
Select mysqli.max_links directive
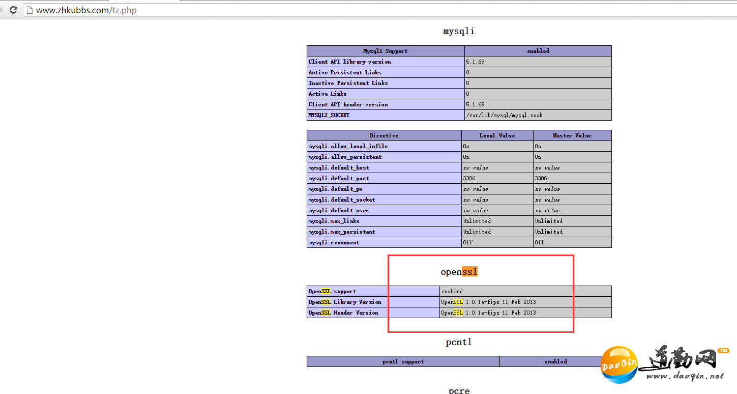click(x=334, y=221)
